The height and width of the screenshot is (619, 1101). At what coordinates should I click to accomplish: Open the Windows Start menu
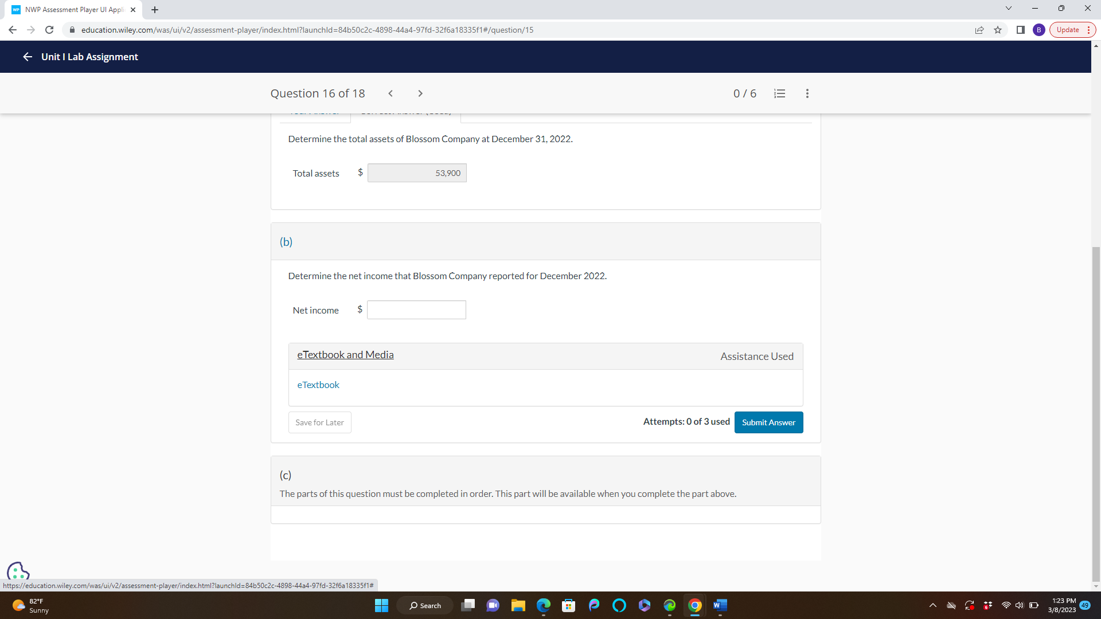tap(381, 605)
